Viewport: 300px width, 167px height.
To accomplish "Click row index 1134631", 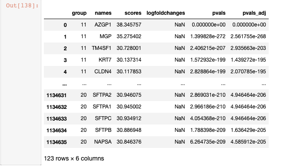I will (x=57, y=95).
